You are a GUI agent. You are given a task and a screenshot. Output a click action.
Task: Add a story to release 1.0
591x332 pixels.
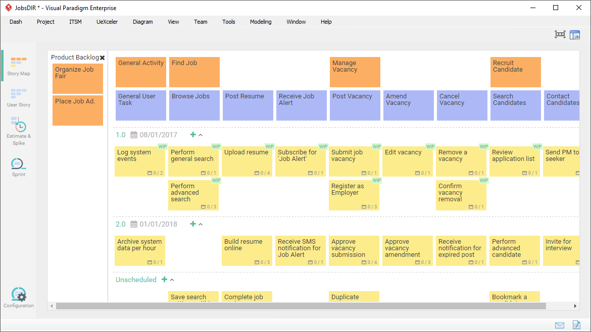click(193, 134)
